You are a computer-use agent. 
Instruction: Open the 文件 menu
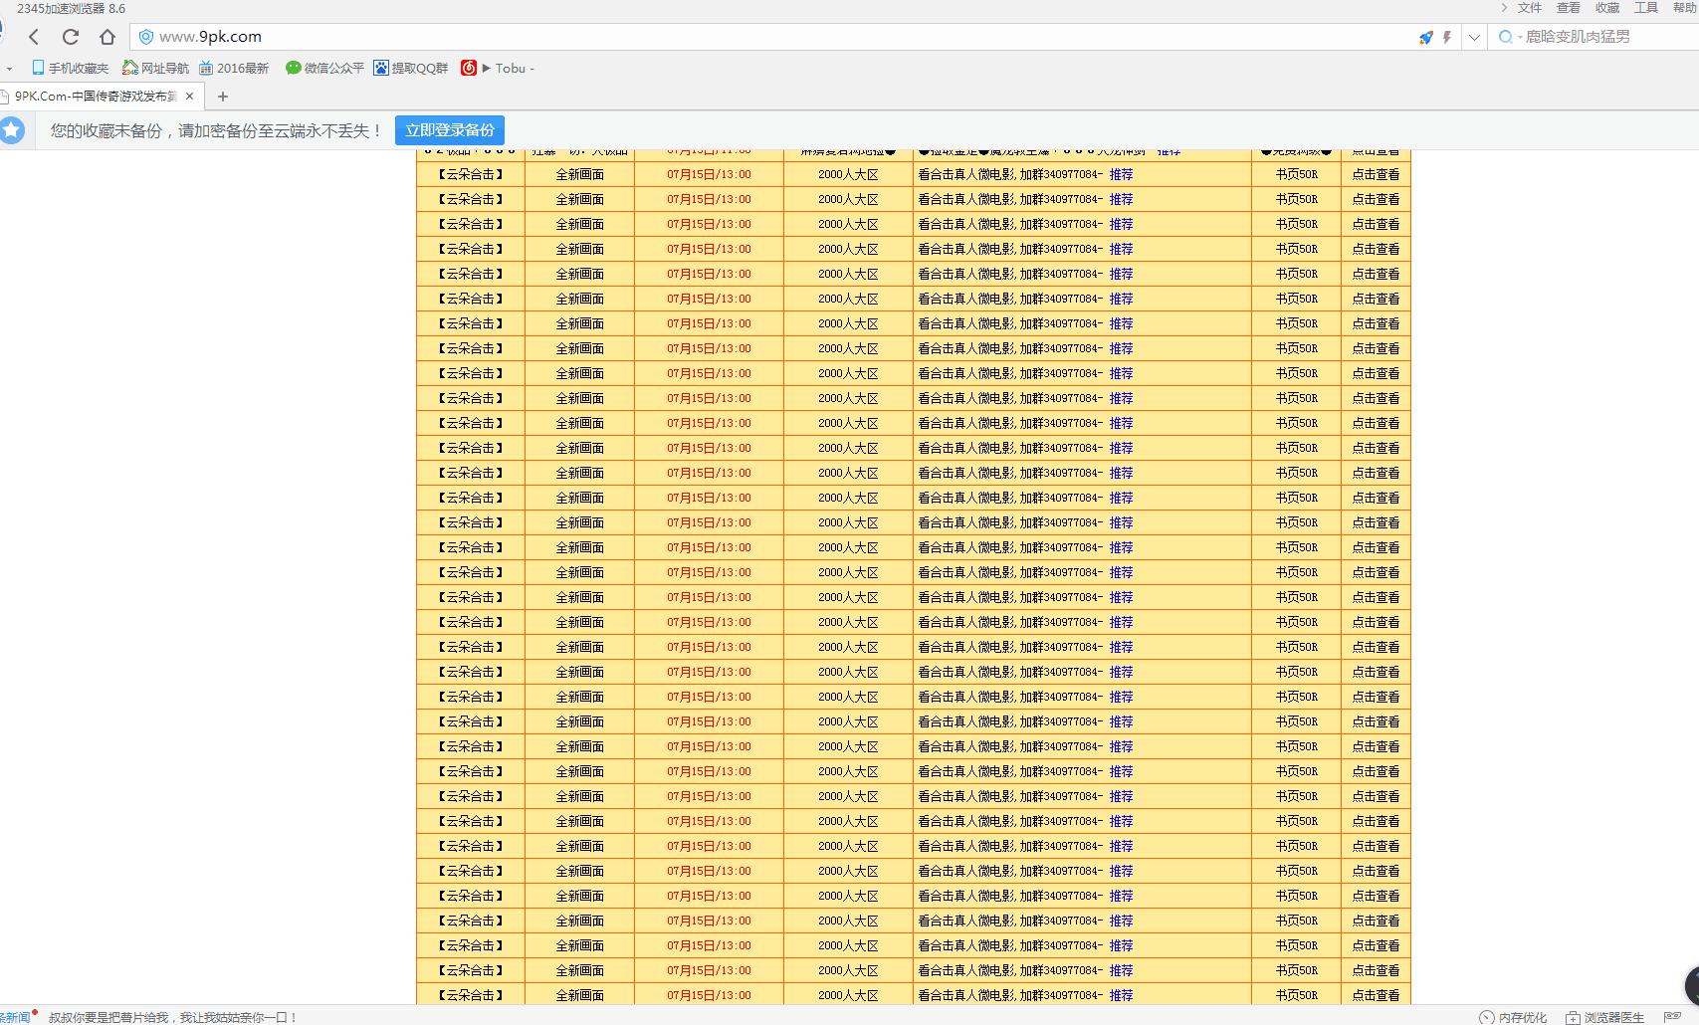pyautogui.click(x=1530, y=8)
